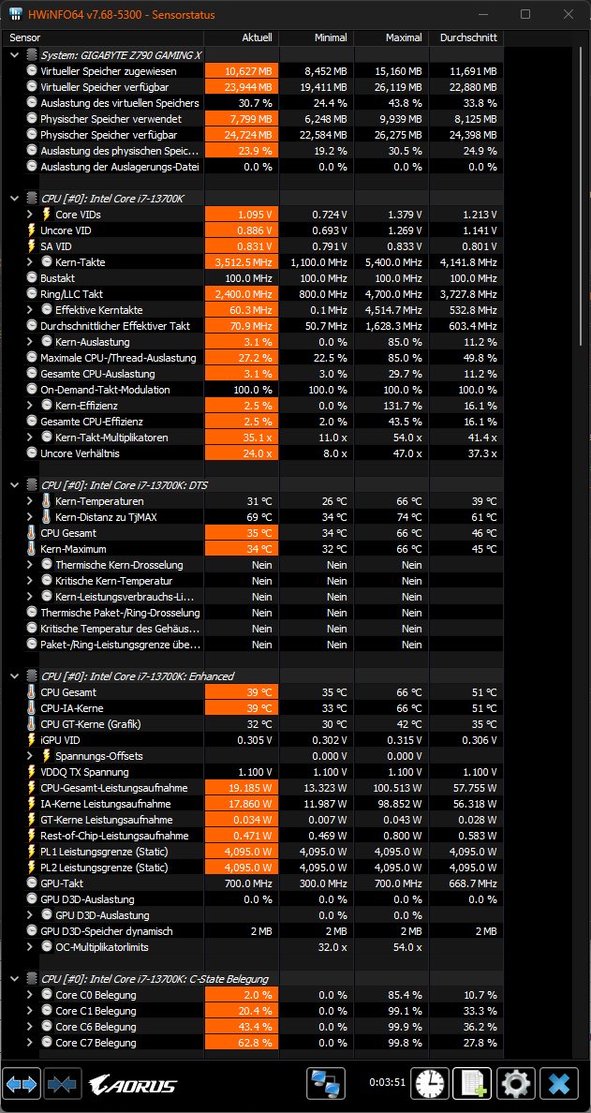Viewport: 591px width, 1113px height.
Task: Click the lightning icon beside SA VID
Action: tap(31, 245)
